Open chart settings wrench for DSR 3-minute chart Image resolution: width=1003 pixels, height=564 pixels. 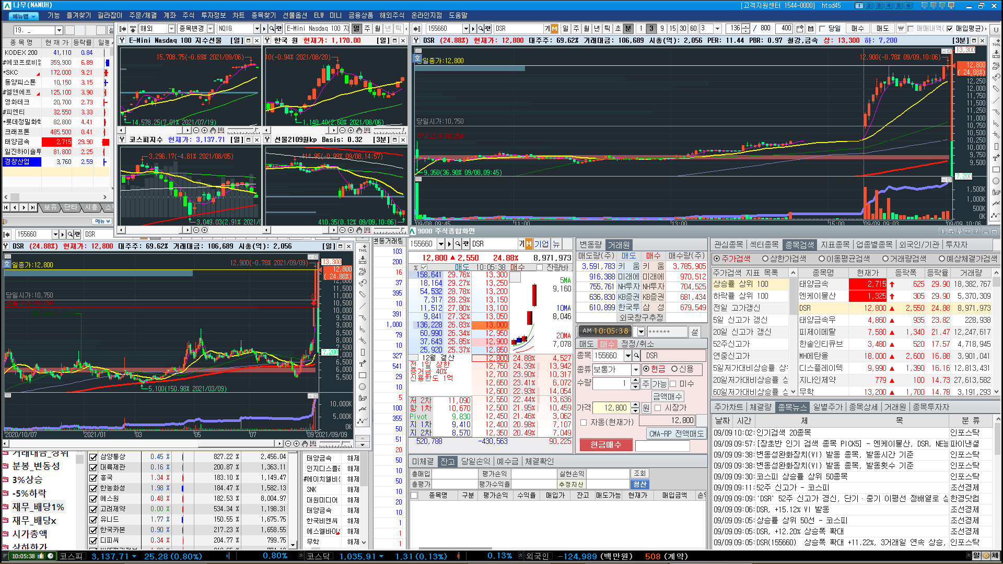click(416, 40)
